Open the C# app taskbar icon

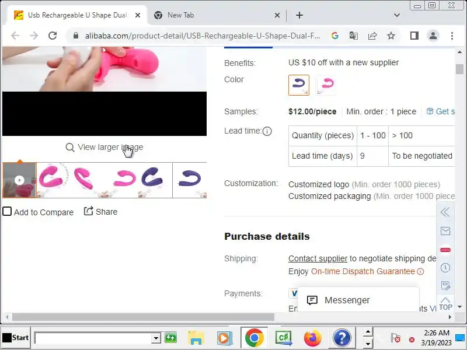(x=284, y=338)
